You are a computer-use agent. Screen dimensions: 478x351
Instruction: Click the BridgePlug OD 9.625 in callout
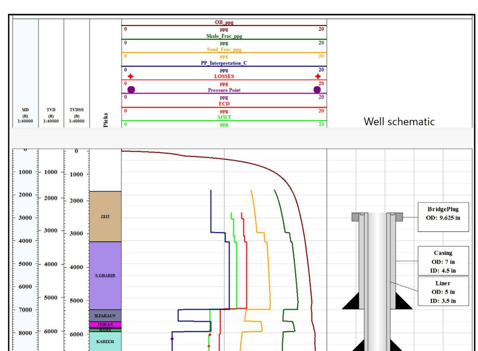tap(443, 217)
